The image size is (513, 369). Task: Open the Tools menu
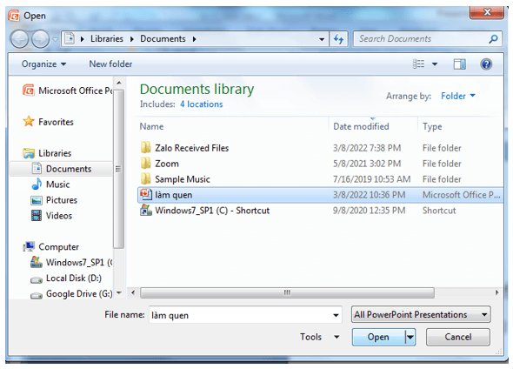point(319,337)
